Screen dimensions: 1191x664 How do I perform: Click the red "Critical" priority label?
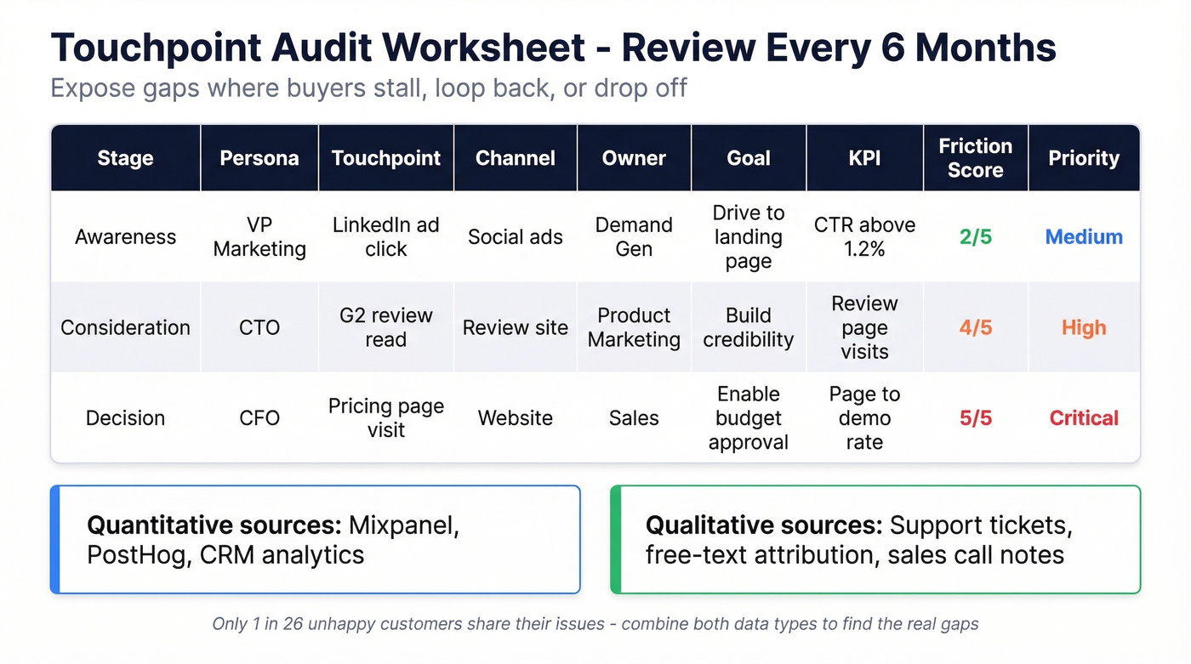point(1084,417)
